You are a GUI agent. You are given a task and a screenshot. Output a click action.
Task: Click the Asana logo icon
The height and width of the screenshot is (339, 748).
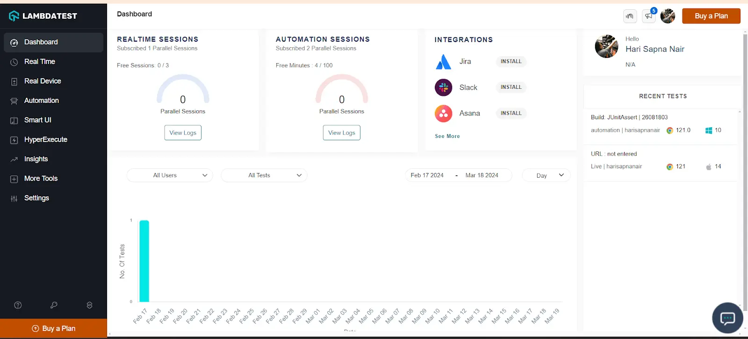[443, 113]
